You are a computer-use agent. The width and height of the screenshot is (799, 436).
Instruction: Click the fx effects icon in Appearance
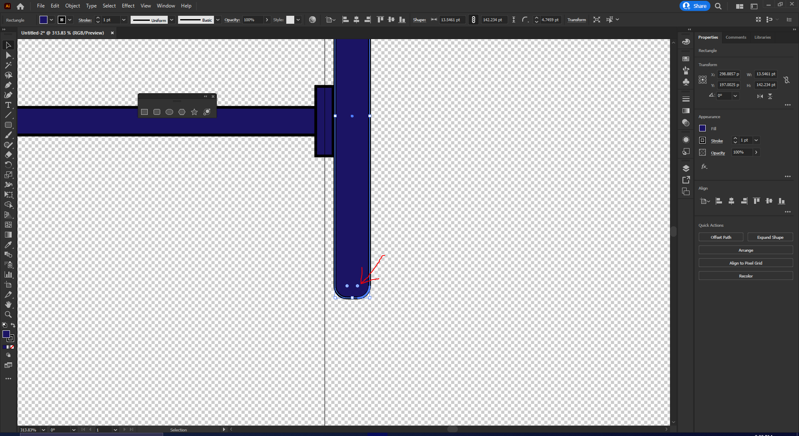pyautogui.click(x=704, y=166)
